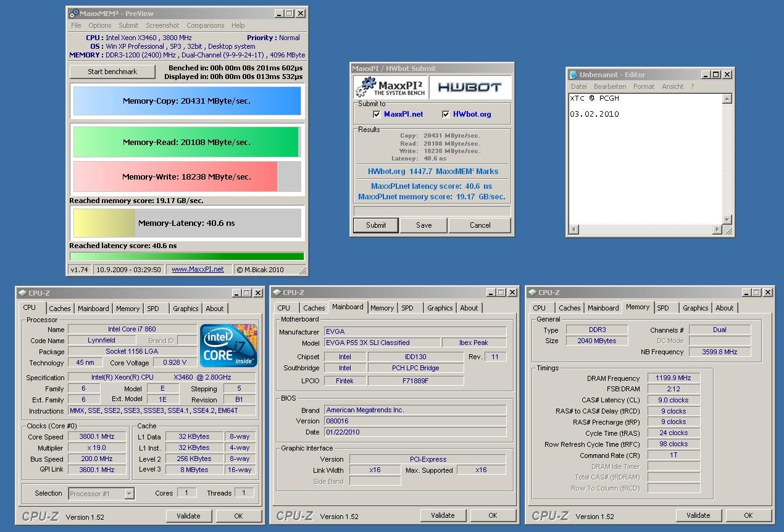Click into the Editor text area
Image resolution: width=784 pixels, height=532 pixels.
coord(645,159)
